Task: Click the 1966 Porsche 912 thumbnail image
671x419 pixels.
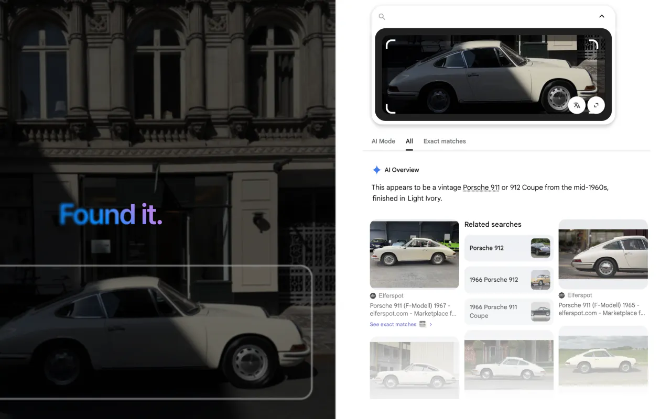Action: pos(540,280)
